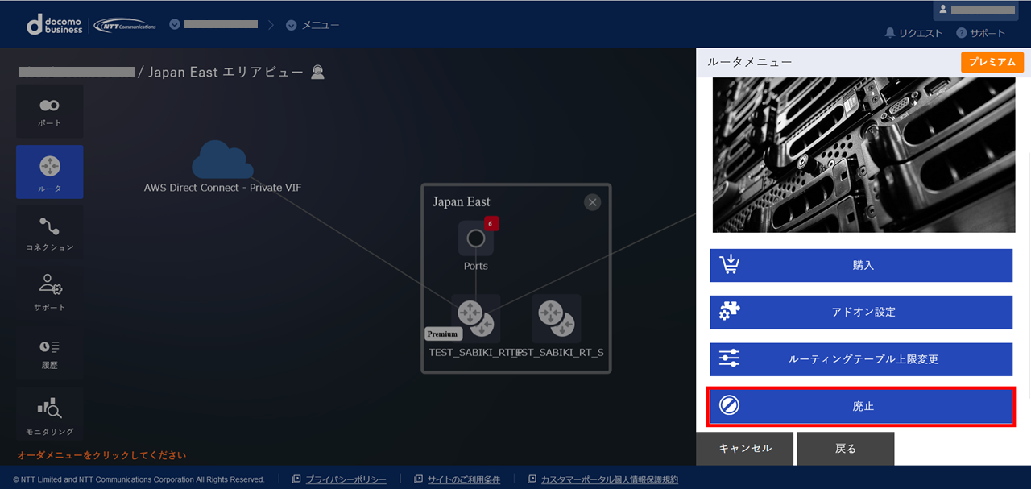1031x489 pixels.
Task: Select the TEST_SABIKI_RT_S router icon
Action: tap(556, 318)
